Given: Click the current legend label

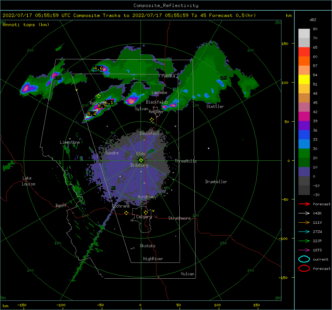Looking at the screenshot, I should (x=321, y=259).
